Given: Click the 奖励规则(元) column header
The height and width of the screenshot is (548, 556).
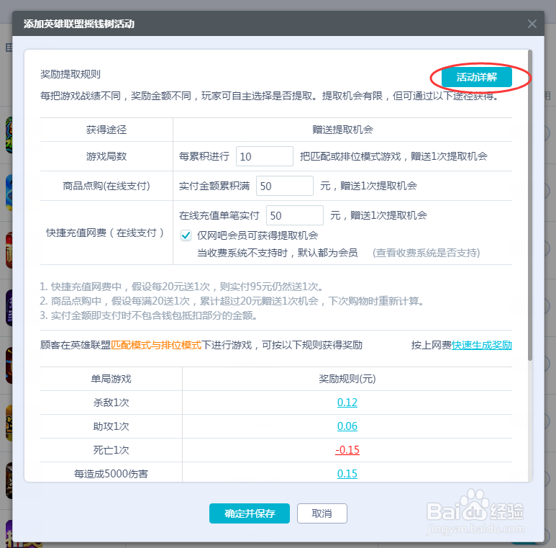Looking at the screenshot, I should [x=347, y=379].
